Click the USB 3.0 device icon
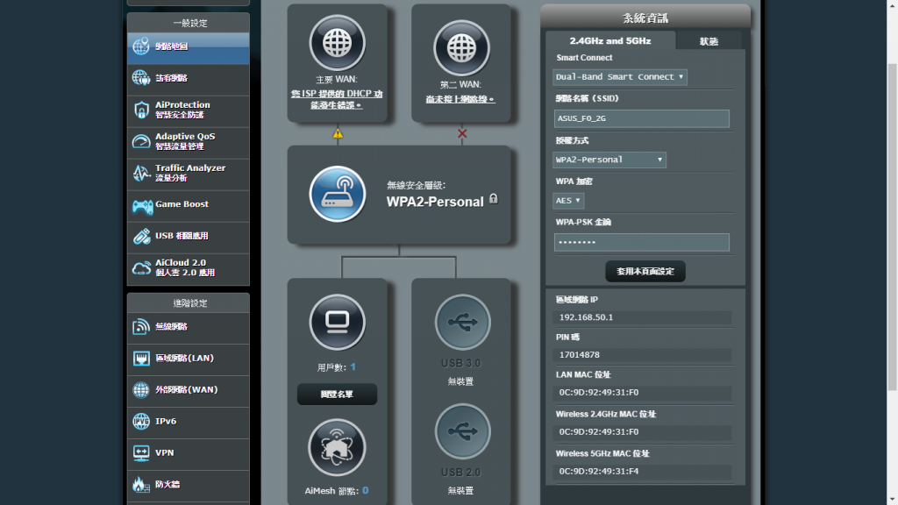 [462, 323]
